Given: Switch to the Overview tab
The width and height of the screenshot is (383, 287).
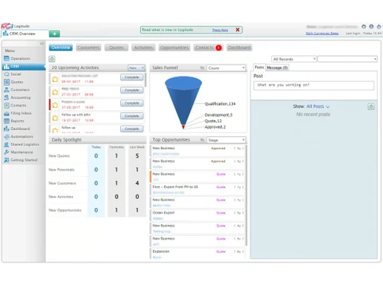Looking at the screenshot, I should (x=61, y=47).
